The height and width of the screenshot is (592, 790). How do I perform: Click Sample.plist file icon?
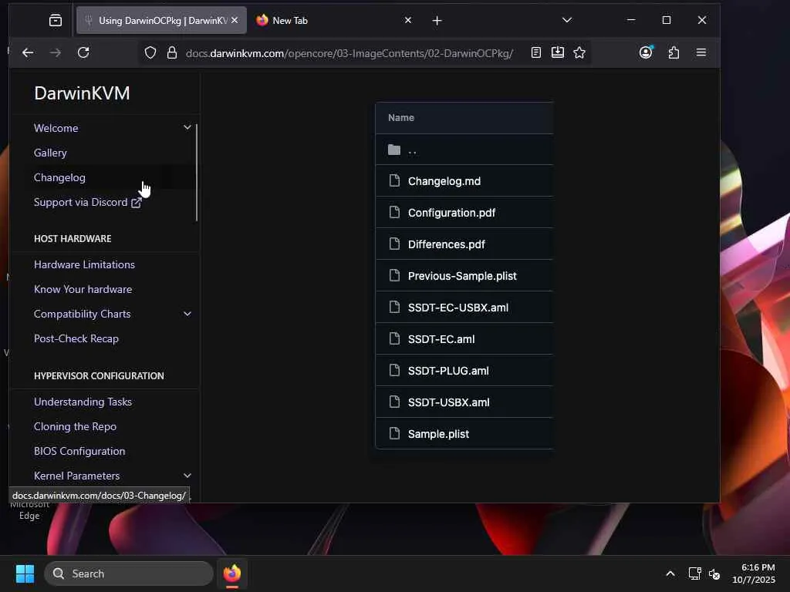click(394, 433)
